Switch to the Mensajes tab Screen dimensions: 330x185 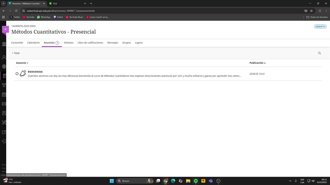113,43
